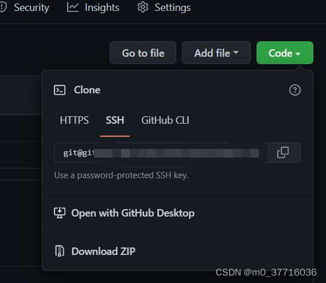Select the SSH clone tab
Viewport: 326px width, 283px height.
click(x=115, y=120)
